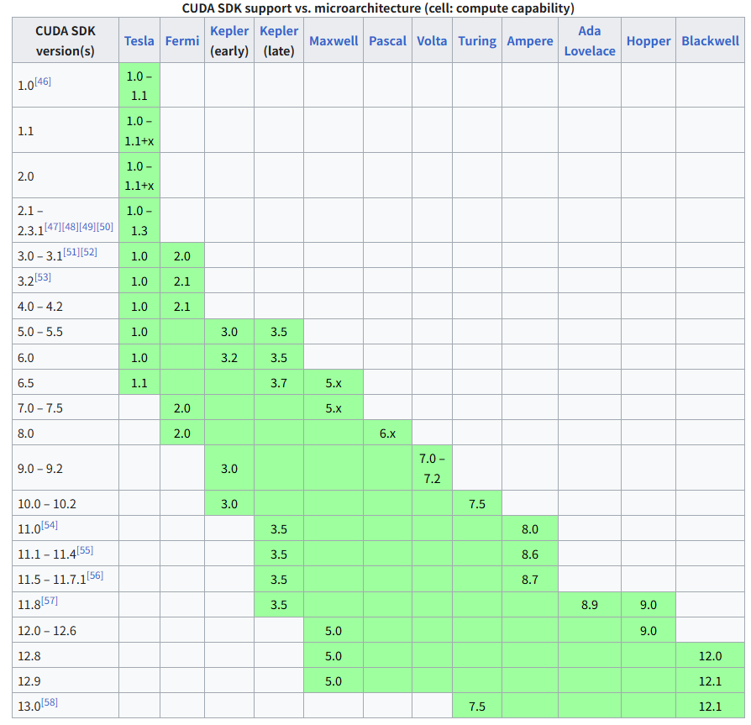Open the Pascal column header link
The height and width of the screenshot is (725, 751).
(387, 41)
